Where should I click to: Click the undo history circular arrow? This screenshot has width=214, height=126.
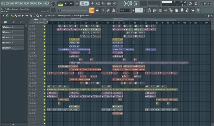point(190,4)
